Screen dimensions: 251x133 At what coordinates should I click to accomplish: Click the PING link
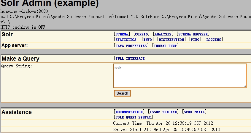(x=195, y=40)
